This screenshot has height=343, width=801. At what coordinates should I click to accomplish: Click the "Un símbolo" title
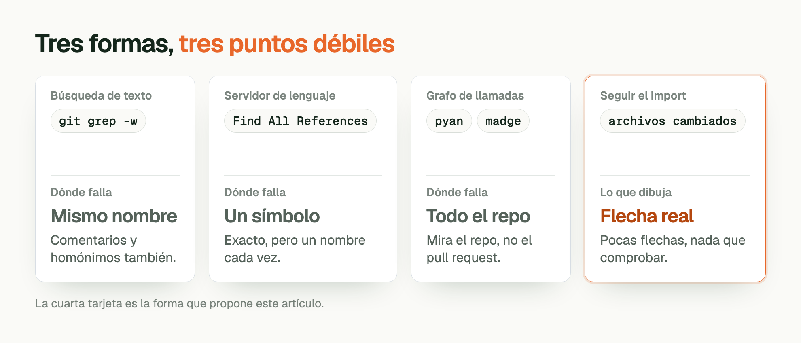(272, 216)
